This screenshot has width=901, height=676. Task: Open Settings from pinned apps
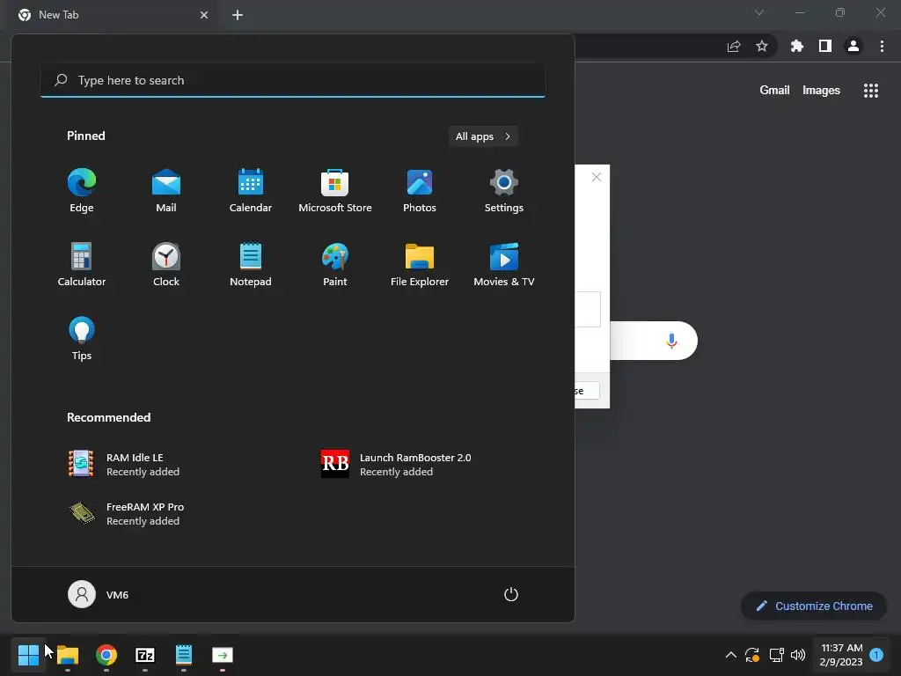click(x=504, y=190)
